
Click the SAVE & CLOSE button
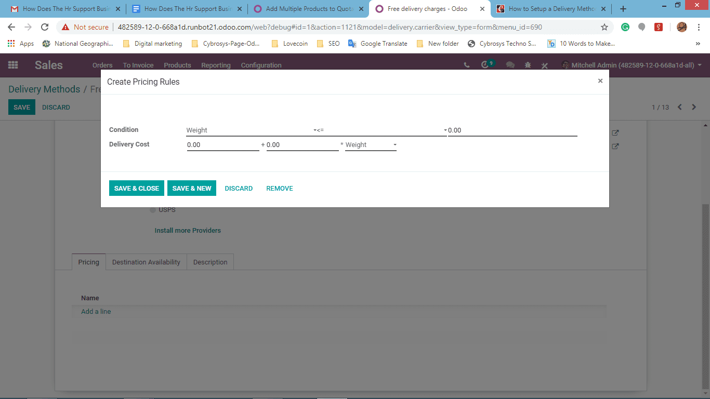pos(137,188)
